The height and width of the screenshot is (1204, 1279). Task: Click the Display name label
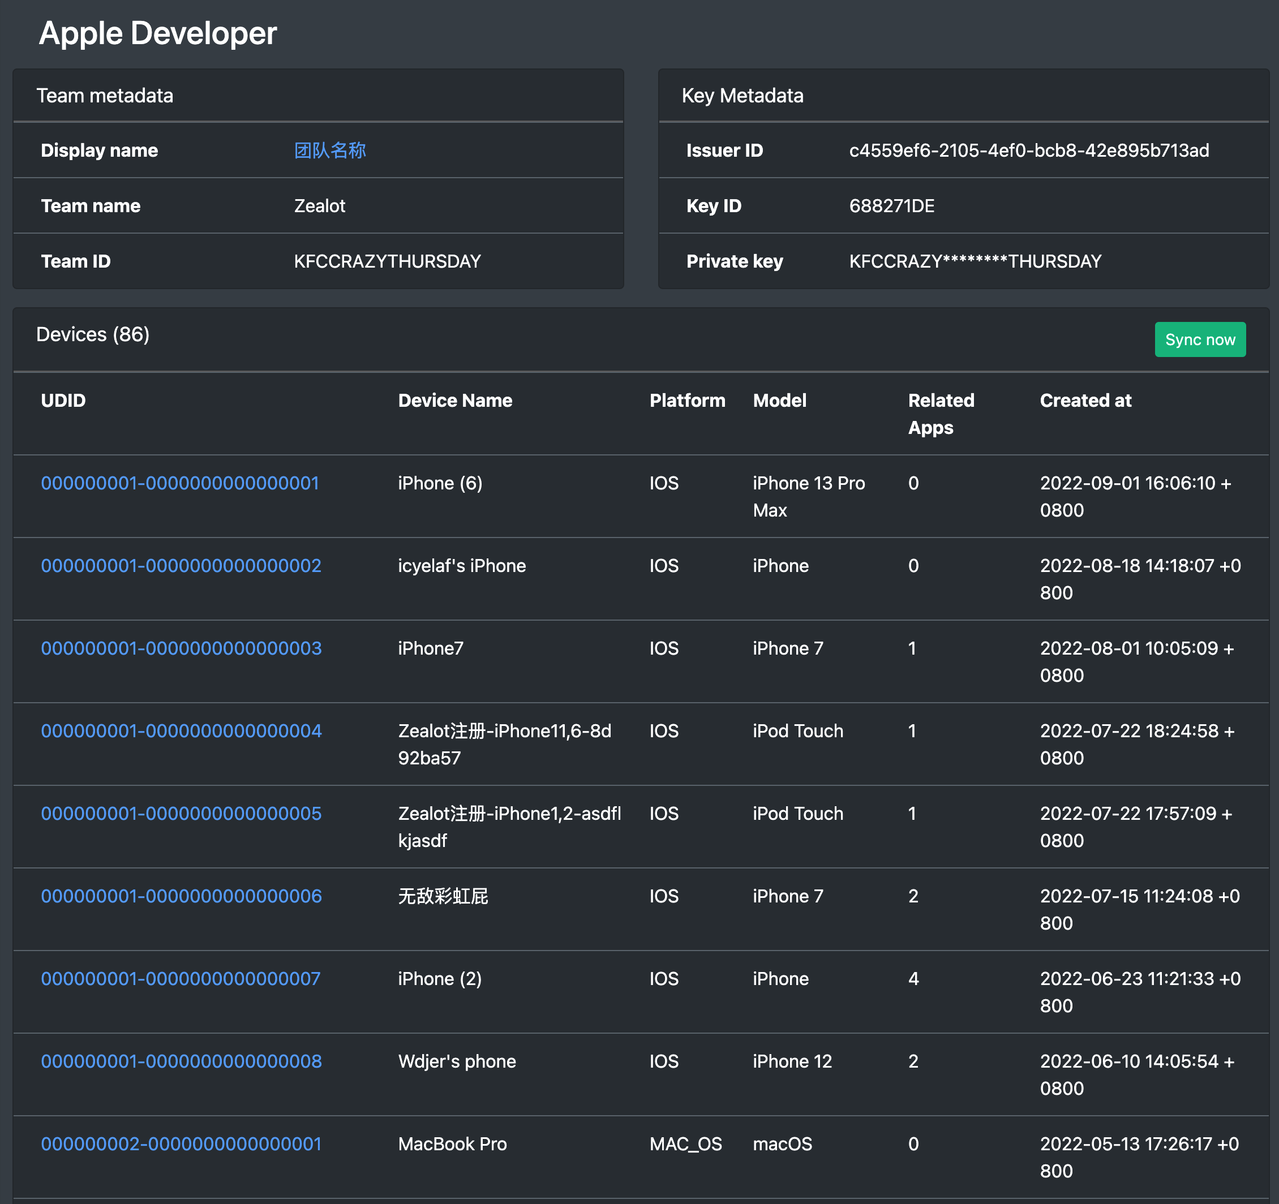pyautogui.click(x=99, y=150)
